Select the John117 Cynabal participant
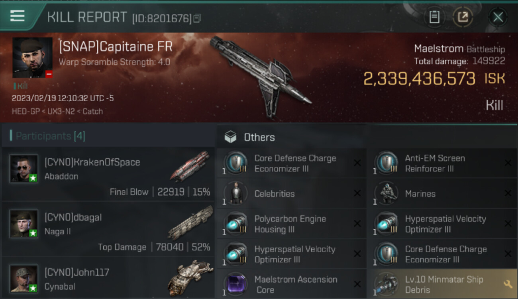518x299 pixels. coord(108,278)
